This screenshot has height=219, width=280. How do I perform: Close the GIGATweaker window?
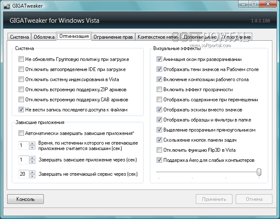268,4
